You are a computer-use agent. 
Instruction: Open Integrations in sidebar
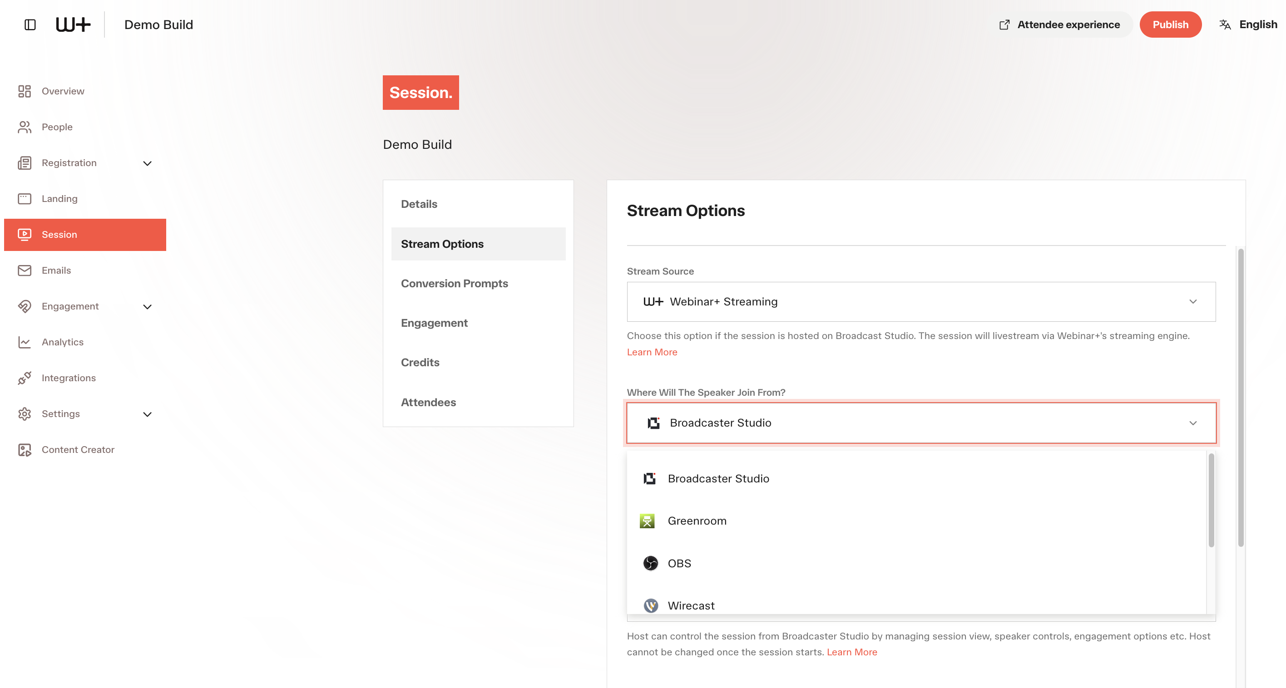coord(85,378)
